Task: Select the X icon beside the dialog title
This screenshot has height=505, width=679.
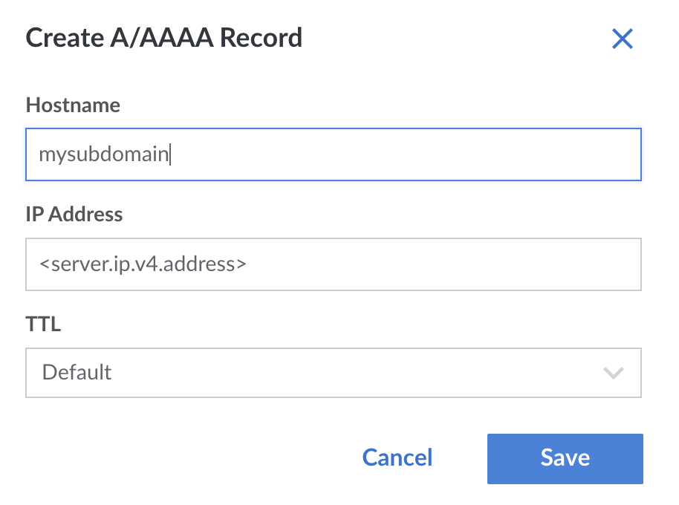Action: point(623,39)
